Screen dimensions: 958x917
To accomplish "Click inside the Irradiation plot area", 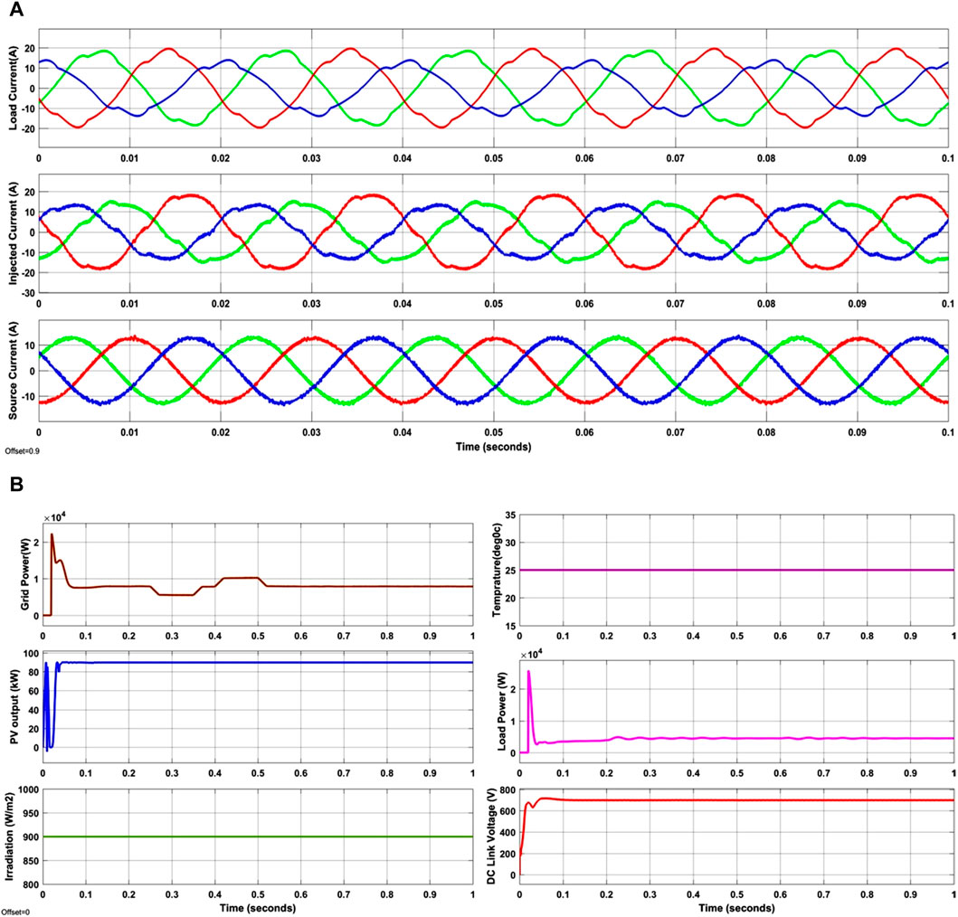I will 257,837.
